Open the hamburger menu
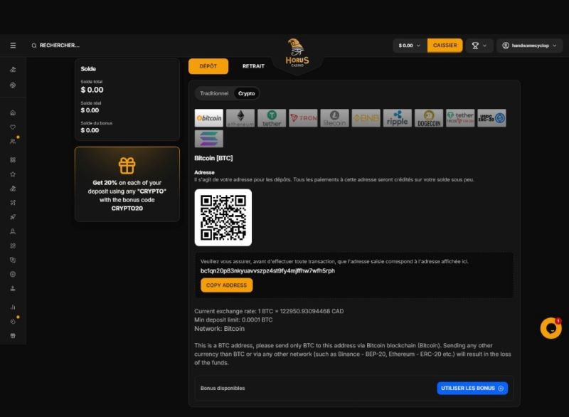The height and width of the screenshot is (417, 569). click(13, 46)
